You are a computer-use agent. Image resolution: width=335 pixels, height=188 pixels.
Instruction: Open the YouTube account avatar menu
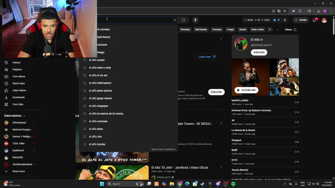tap(324, 20)
